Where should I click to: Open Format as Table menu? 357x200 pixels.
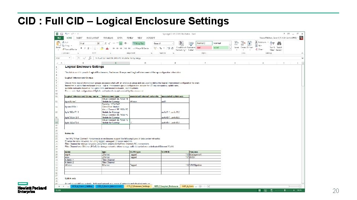coord(191,46)
